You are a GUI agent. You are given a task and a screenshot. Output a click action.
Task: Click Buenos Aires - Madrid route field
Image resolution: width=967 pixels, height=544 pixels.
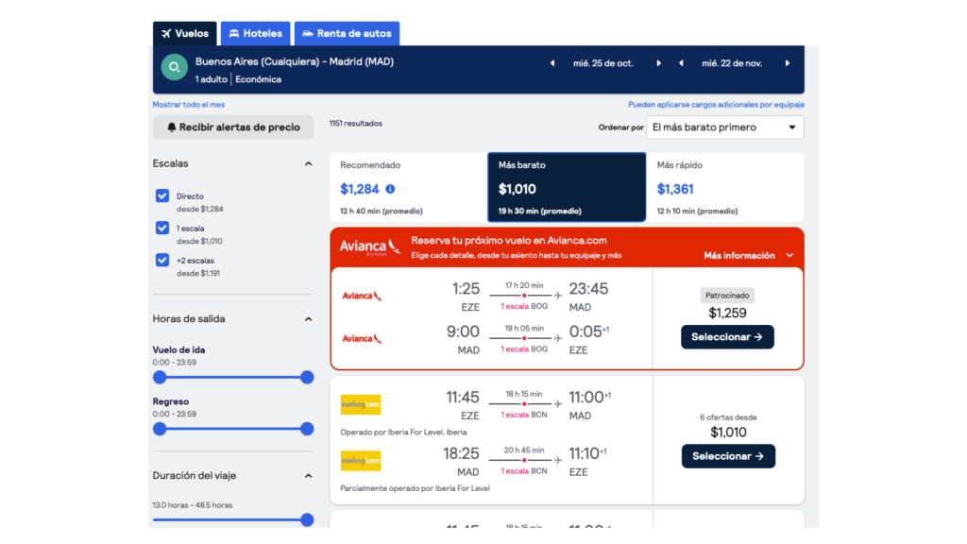pos(295,61)
